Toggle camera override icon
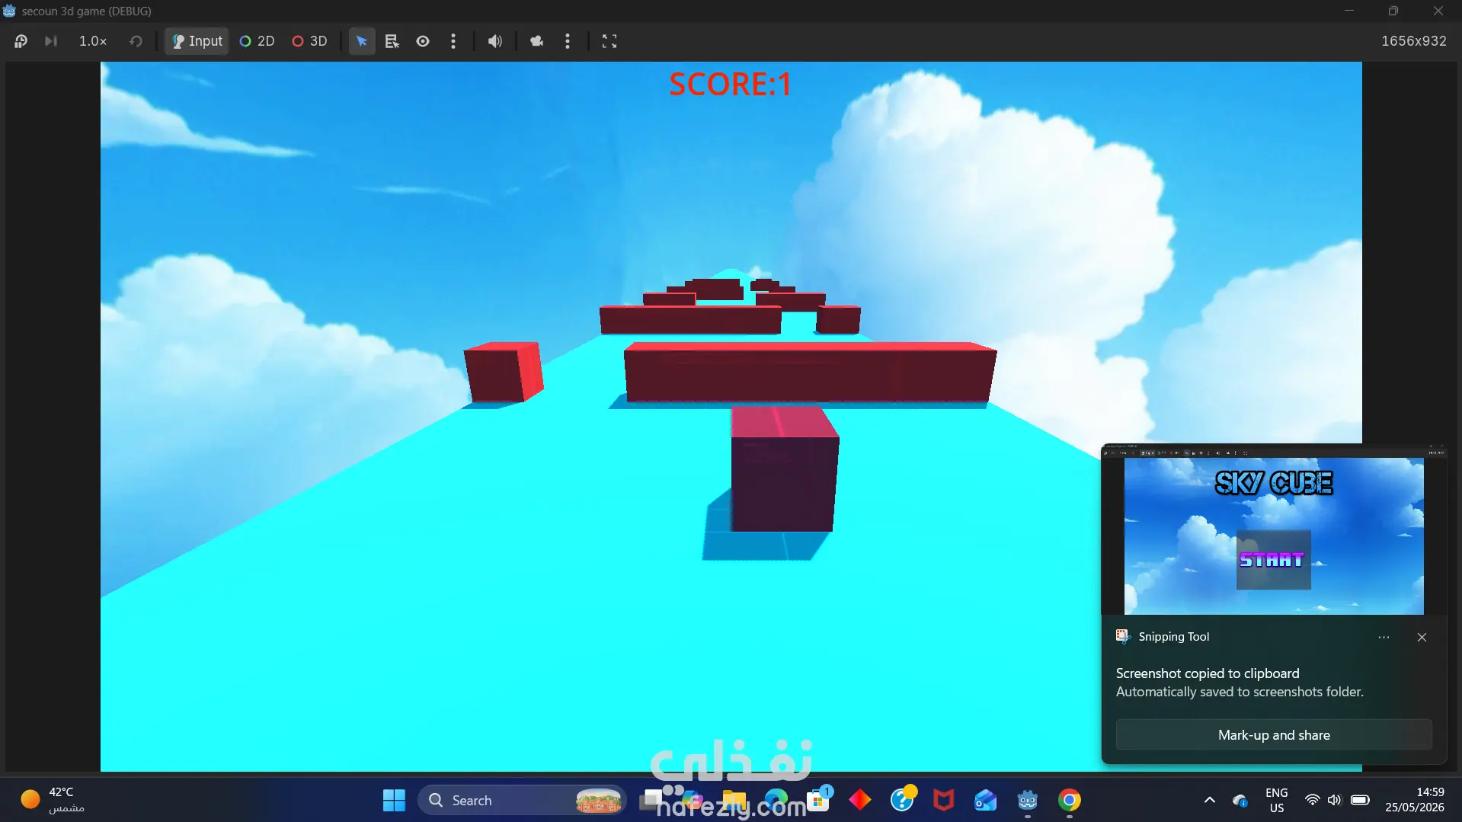The width and height of the screenshot is (1462, 822). (537, 41)
